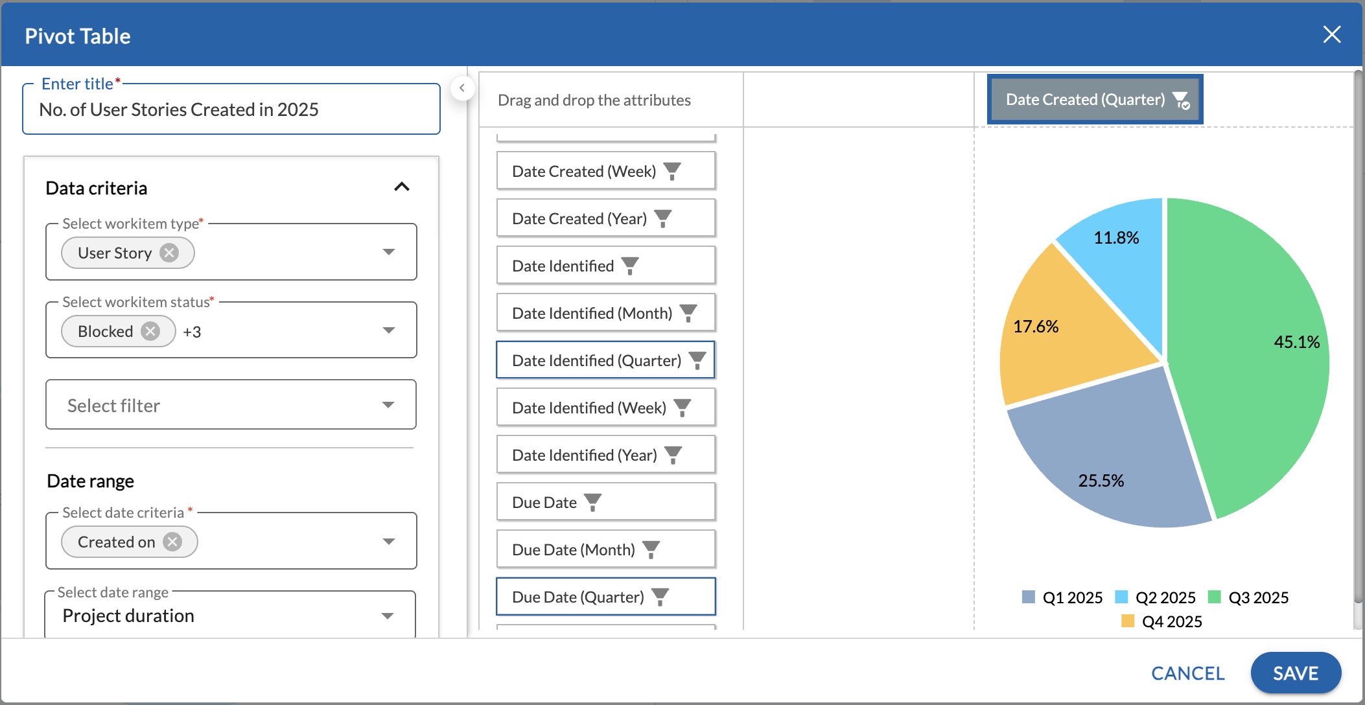Image resolution: width=1365 pixels, height=705 pixels.
Task: Click the Enter title input field
Action: tap(231, 110)
